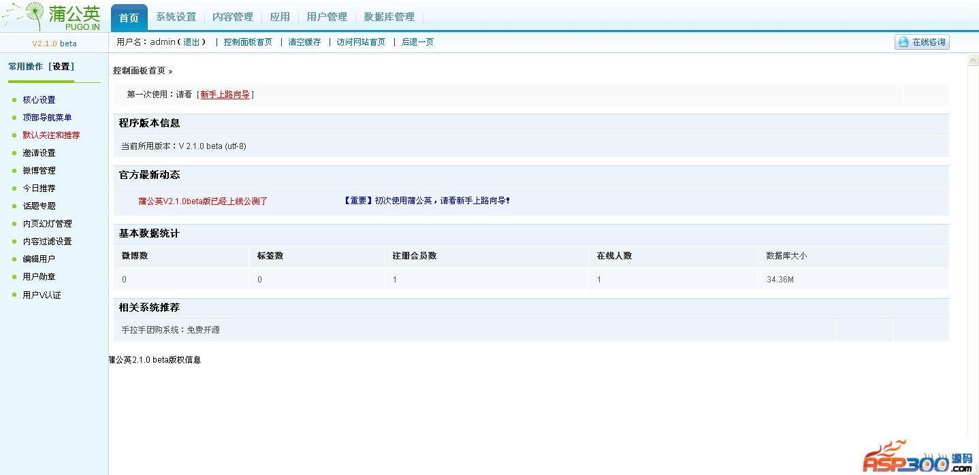Viewport: 979px width, 475px height.
Task: Click the scrollbar up arrow
Action: coord(973,61)
